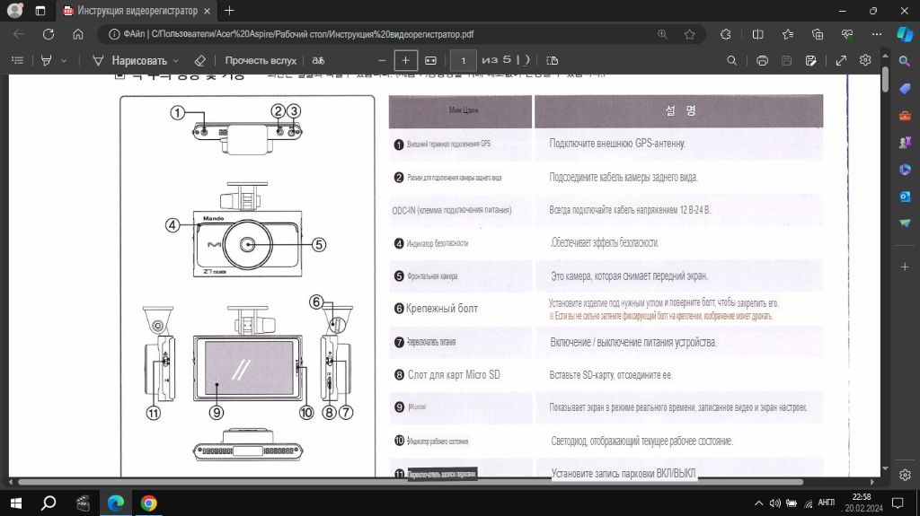The height and width of the screenshot is (516, 920).
Task: Click the Прочесть вслух button
Action: 260,60
